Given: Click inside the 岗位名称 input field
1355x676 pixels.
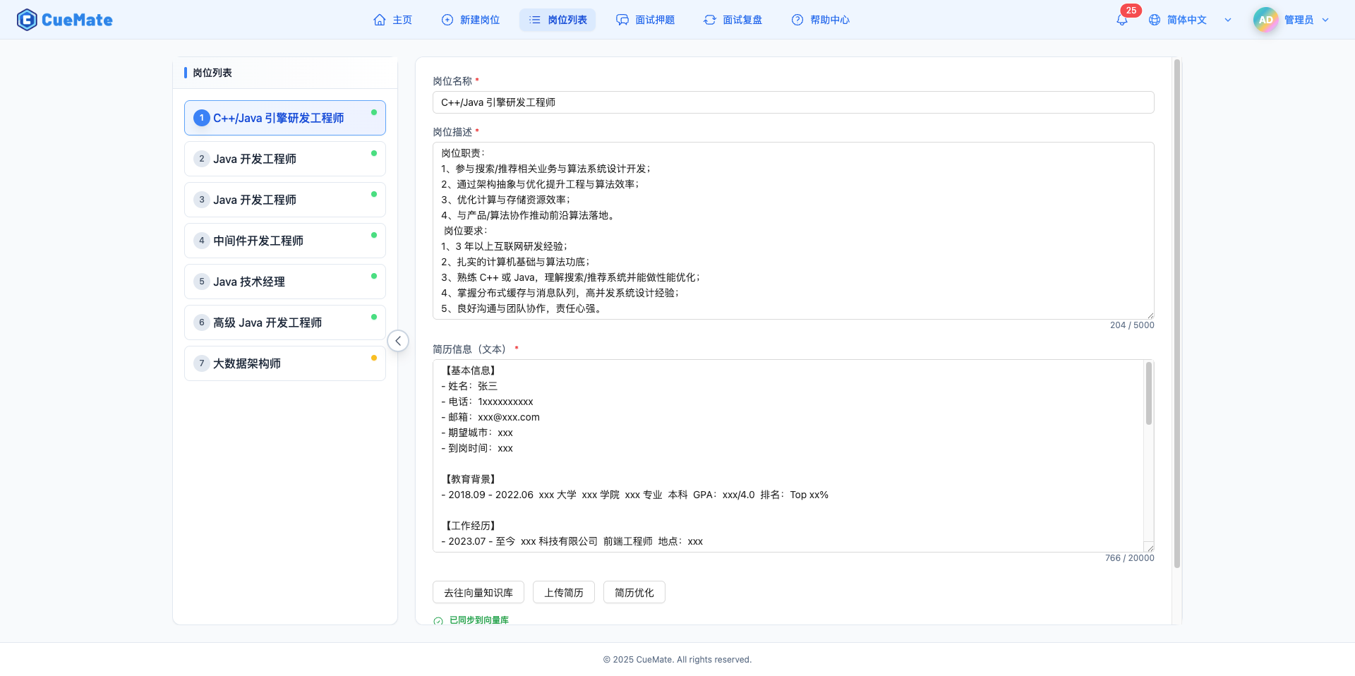Looking at the screenshot, I should point(793,102).
